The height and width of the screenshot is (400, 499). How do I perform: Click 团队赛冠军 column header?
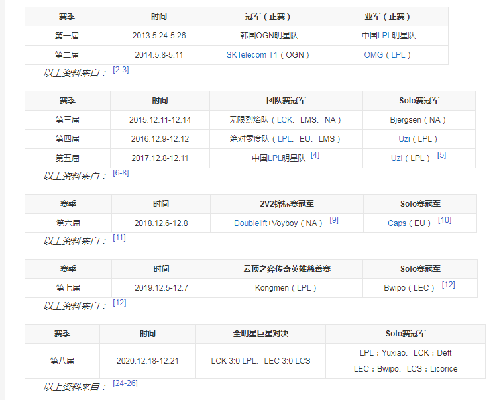point(286,101)
